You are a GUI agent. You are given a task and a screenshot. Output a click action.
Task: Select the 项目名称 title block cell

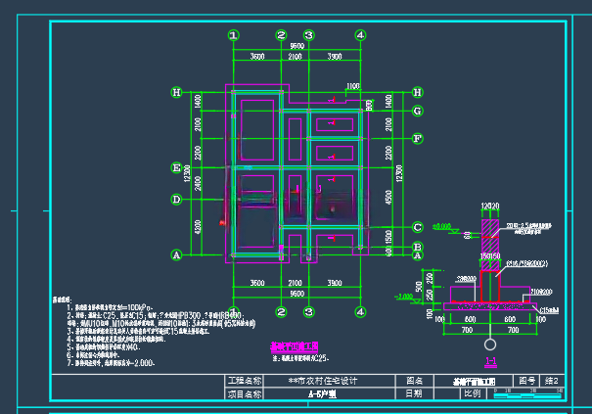coord(245,393)
